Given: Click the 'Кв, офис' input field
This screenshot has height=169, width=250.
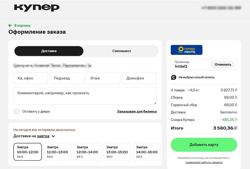Looking at the screenshot, I should tap(31, 78).
